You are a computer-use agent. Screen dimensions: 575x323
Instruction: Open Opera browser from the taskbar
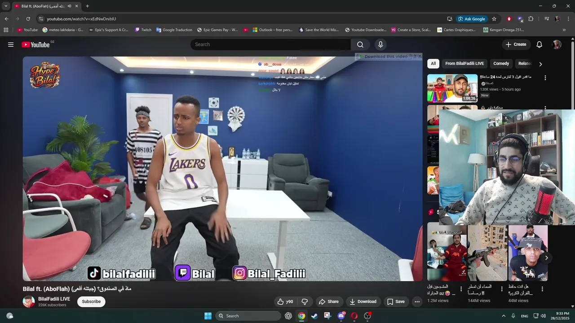pos(354,316)
